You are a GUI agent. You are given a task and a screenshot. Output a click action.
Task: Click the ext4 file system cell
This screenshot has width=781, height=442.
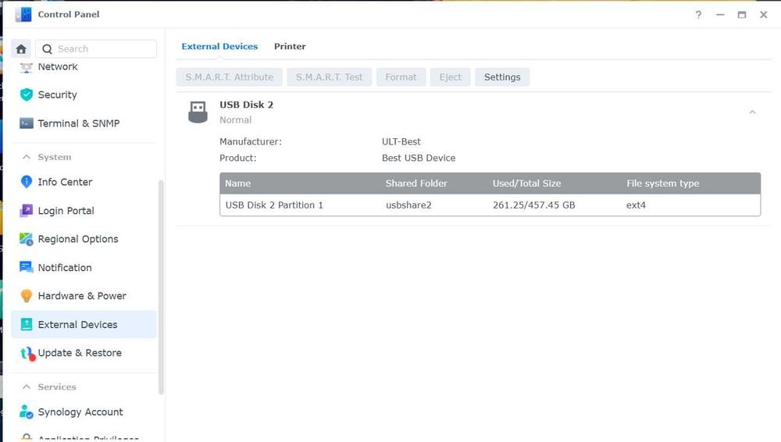pyautogui.click(x=636, y=205)
